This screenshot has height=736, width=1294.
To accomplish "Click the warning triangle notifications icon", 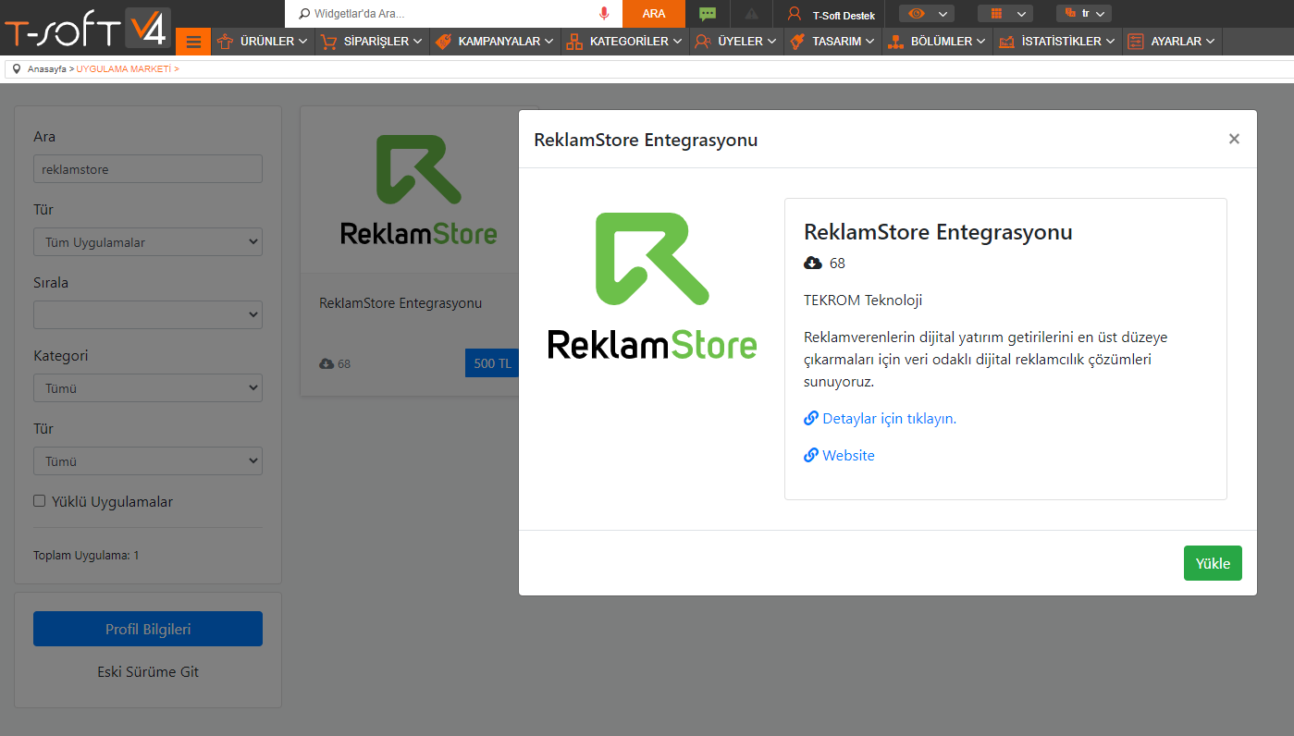I will (x=751, y=14).
